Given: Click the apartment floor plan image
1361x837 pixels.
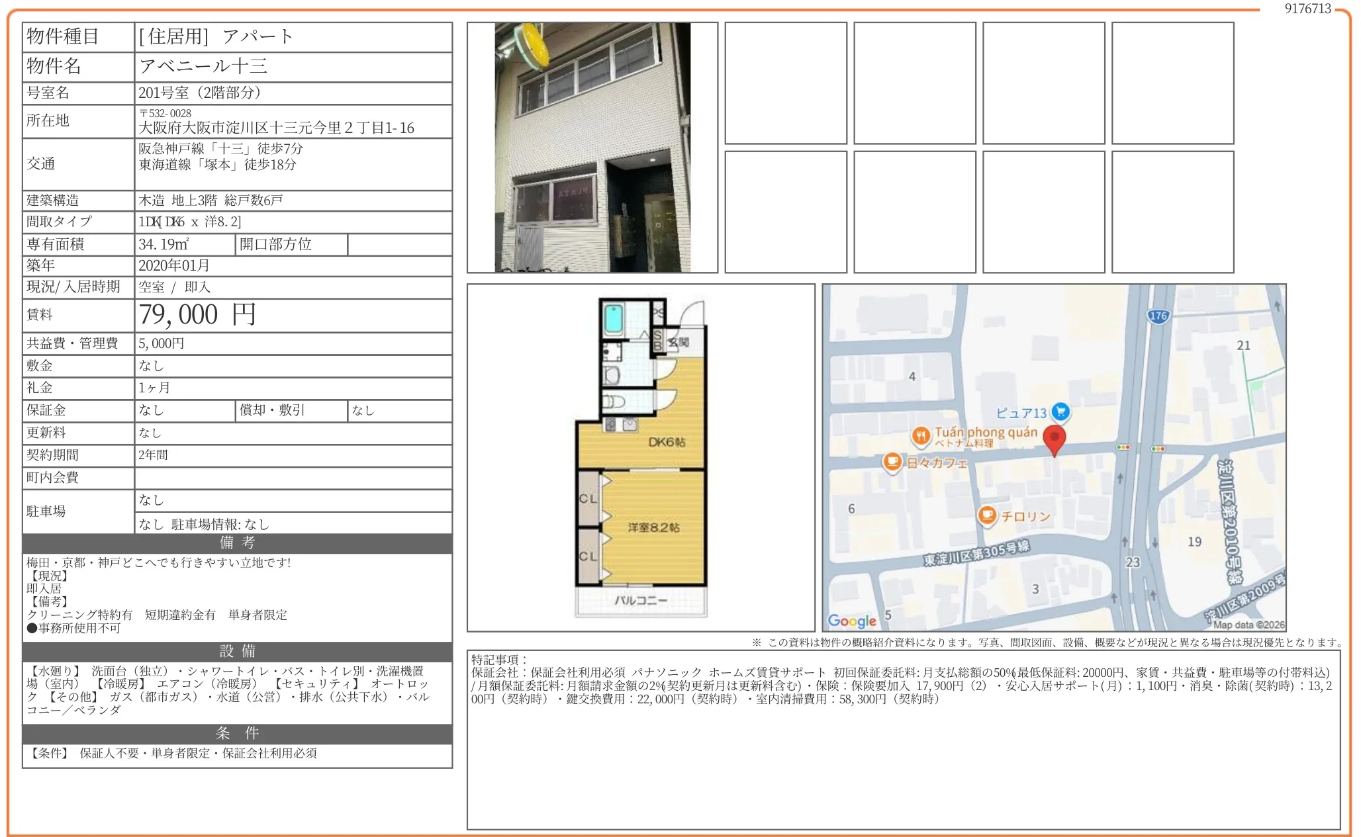Looking at the screenshot, I should pyautogui.click(x=641, y=458).
